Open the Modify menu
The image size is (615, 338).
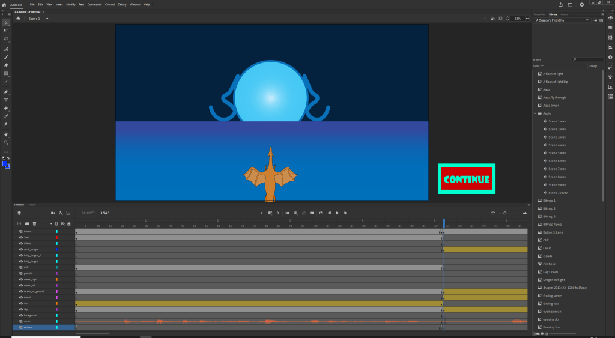pos(71,4)
